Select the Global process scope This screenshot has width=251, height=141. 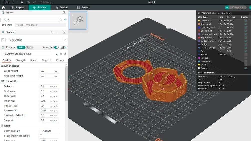click(x=21, y=47)
